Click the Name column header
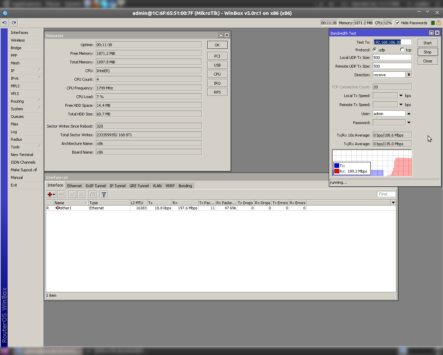 click(71, 203)
